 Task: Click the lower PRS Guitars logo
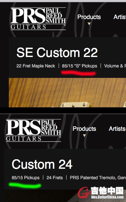pyautogui.click(x=33, y=130)
